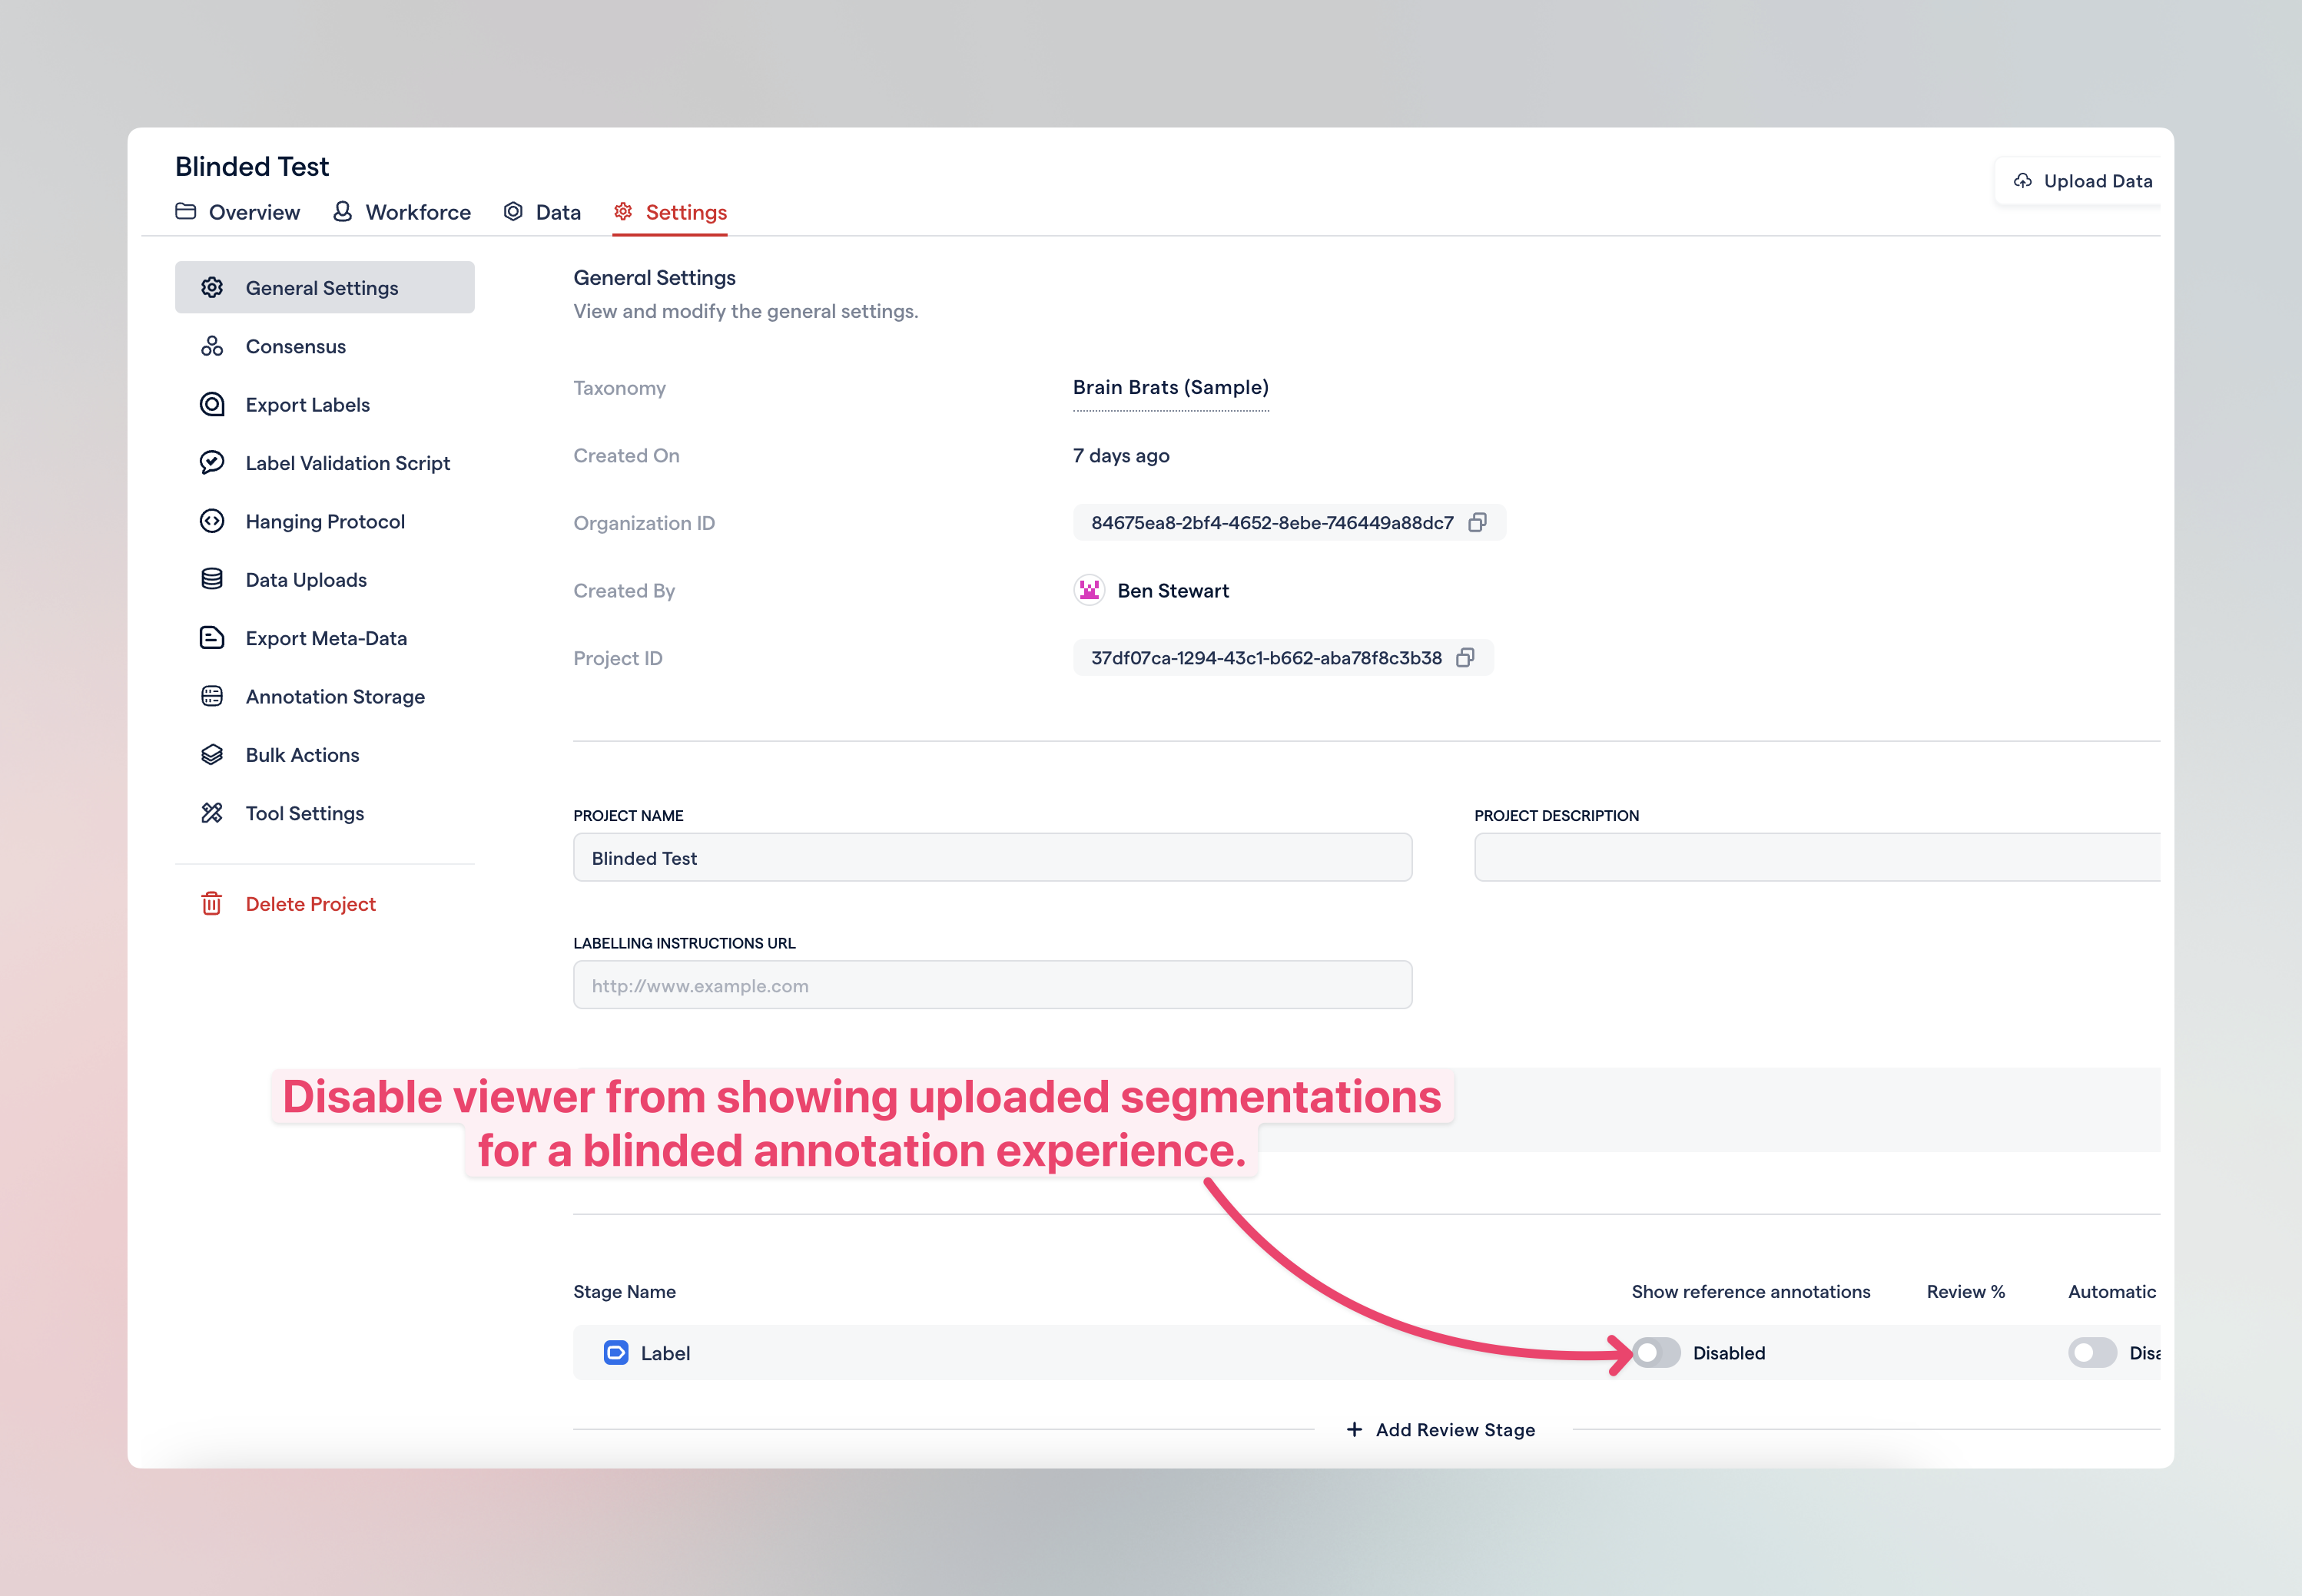Click the Stage Name column header
This screenshot has height=1596, width=2302.
(x=624, y=1291)
